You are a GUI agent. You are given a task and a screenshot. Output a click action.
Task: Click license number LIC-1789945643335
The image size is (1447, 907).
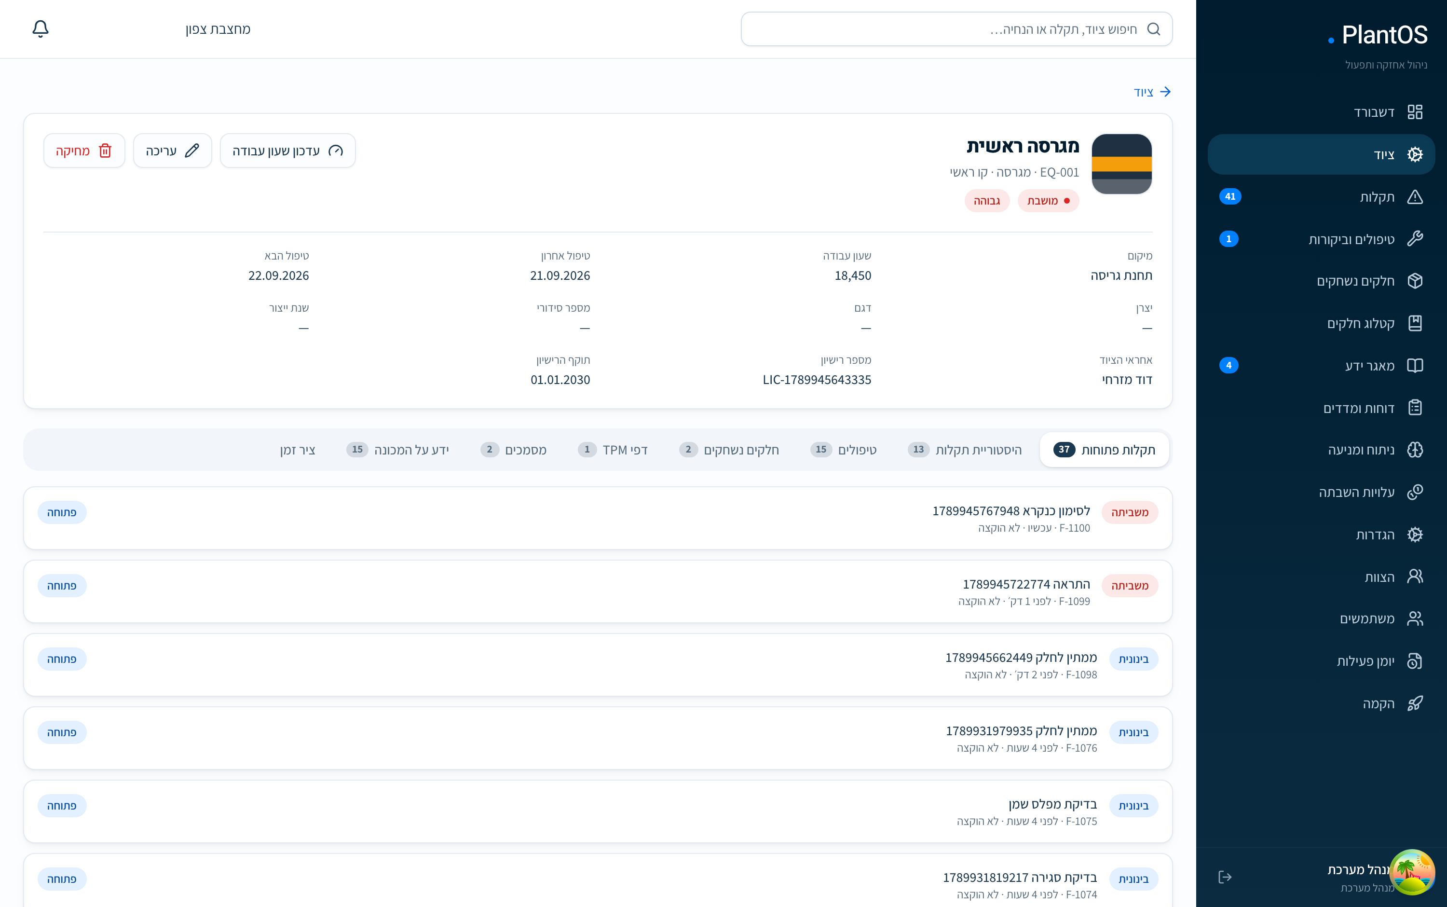click(x=817, y=380)
